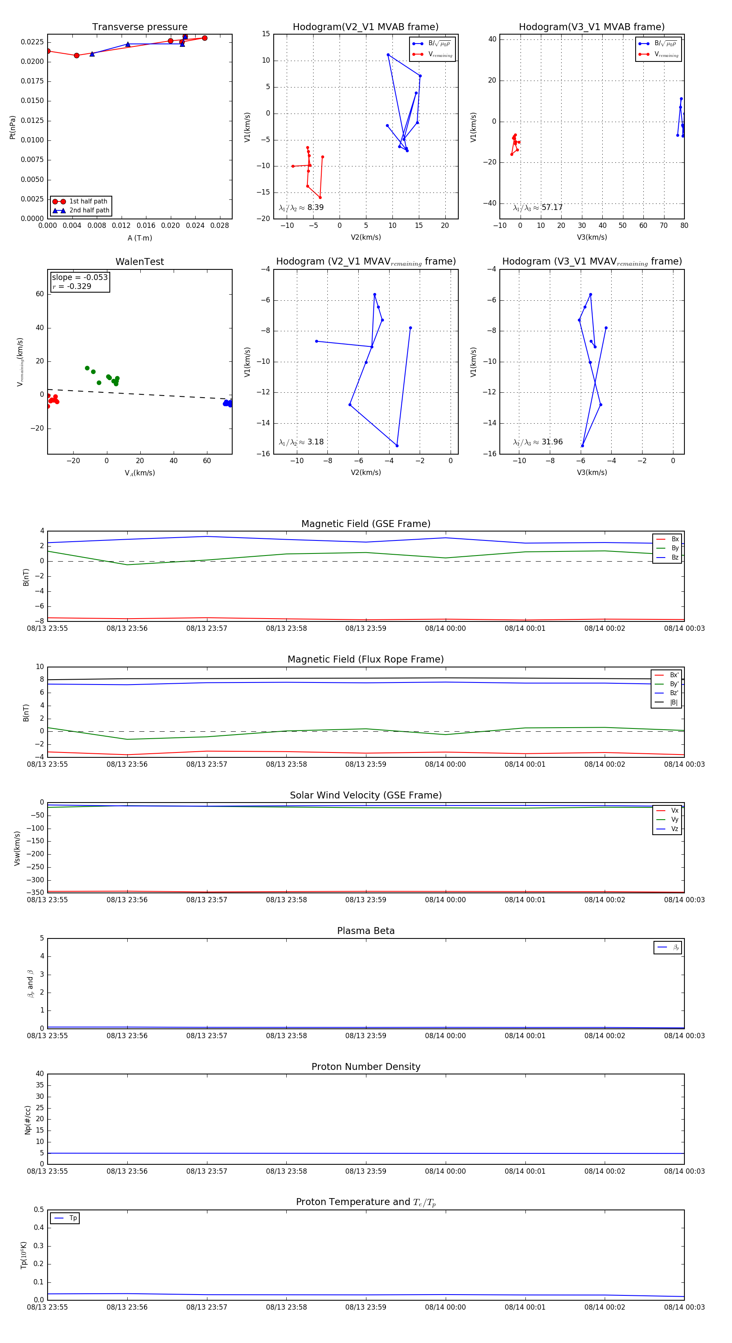Viewport: 732px width, 1343px height.
Task: Click the By' legend entry in Flux Rope panel
Action: coord(667,684)
